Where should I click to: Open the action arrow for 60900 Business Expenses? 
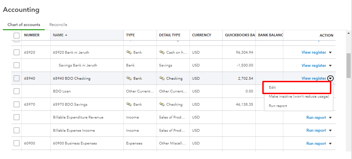(x=331, y=144)
